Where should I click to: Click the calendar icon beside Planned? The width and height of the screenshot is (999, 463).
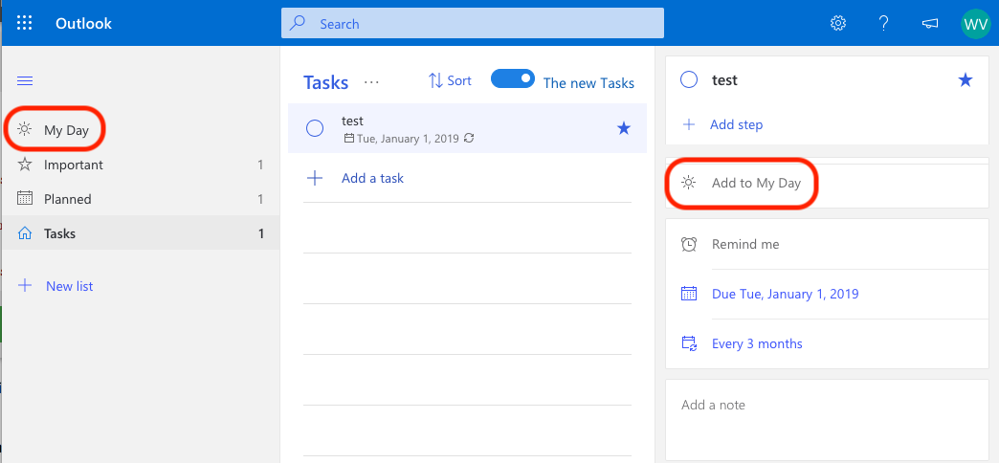click(x=24, y=199)
